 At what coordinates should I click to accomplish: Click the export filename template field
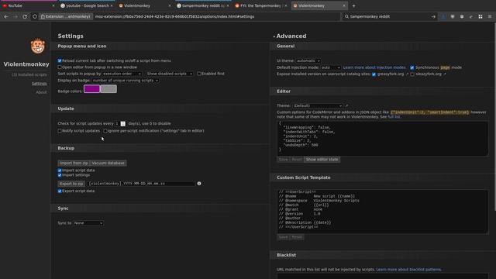point(141,184)
